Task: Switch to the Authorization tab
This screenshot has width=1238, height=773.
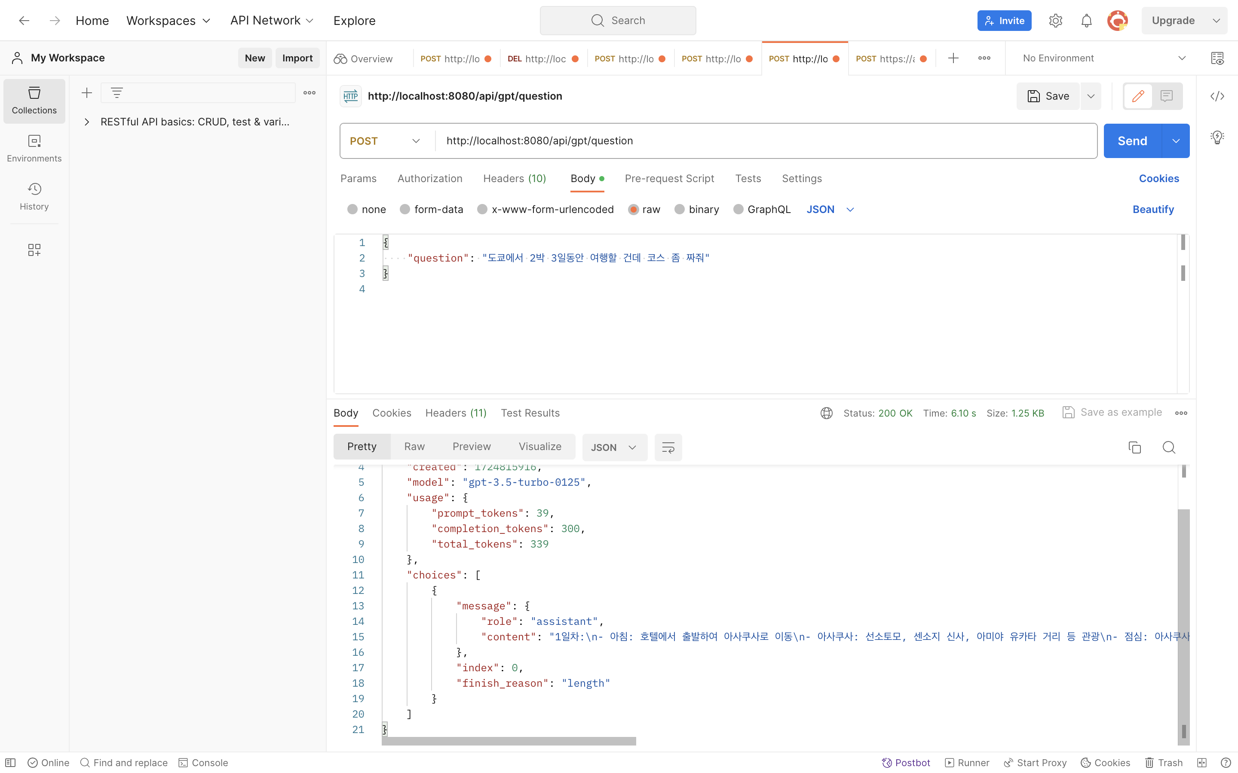Action: (x=430, y=178)
